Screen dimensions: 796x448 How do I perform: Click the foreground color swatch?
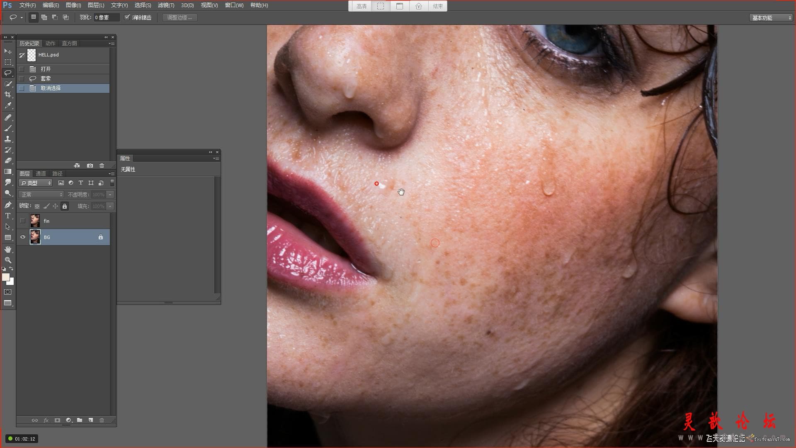click(x=5, y=277)
